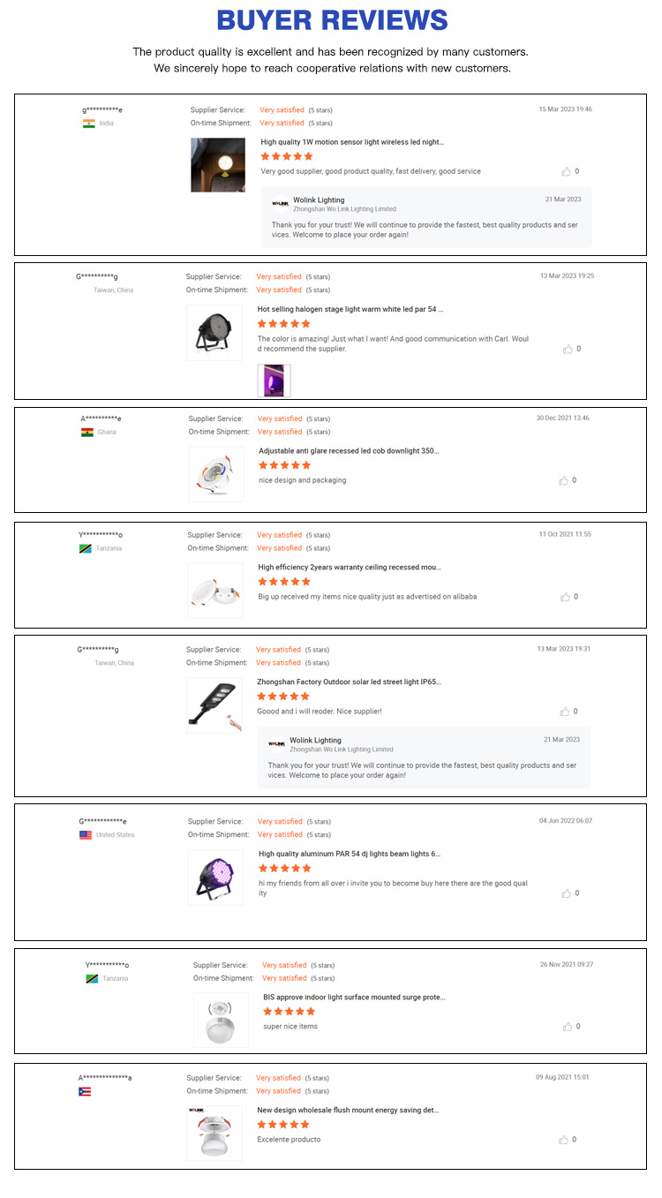Click thumbs-up on halogen stage light review
The width and height of the screenshot is (662, 1198).
coord(568,349)
